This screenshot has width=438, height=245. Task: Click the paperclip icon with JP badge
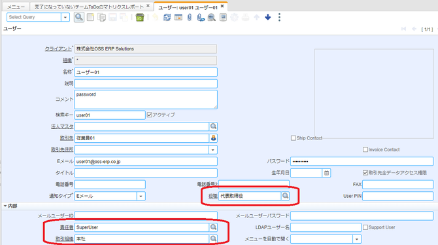click(201, 18)
